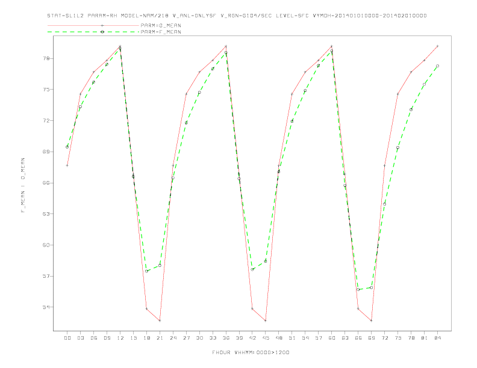Click the red O_MEAN plus marker at hour 84
This screenshot has height=368, width=477.
[437, 46]
